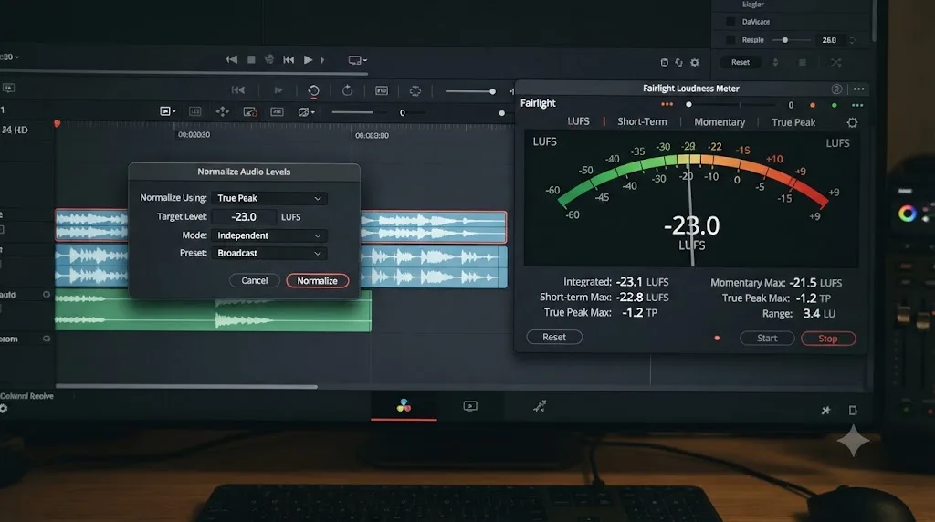This screenshot has width=935, height=522.
Task: Open the link-disabled icon dropdown
Action: point(306,111)
